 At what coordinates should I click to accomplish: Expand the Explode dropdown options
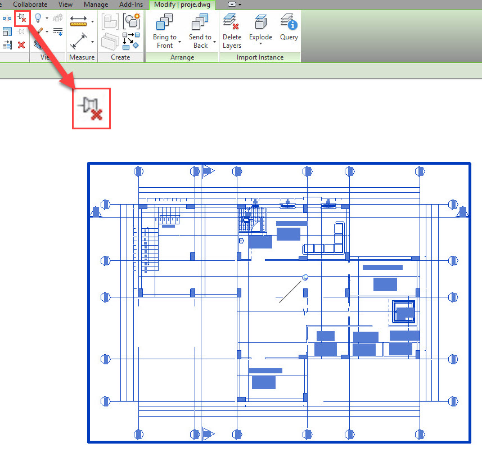pyautogui.click(x=260, y=44)
